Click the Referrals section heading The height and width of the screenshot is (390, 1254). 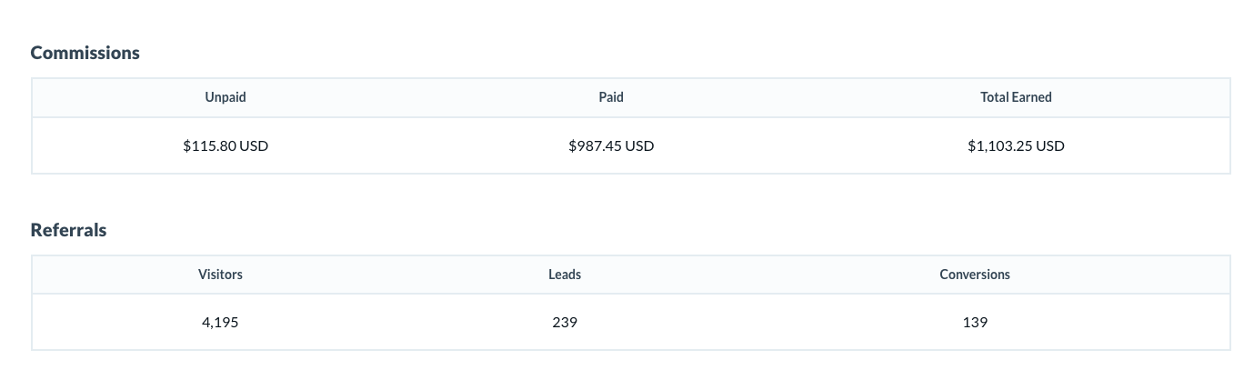point(68,230)
